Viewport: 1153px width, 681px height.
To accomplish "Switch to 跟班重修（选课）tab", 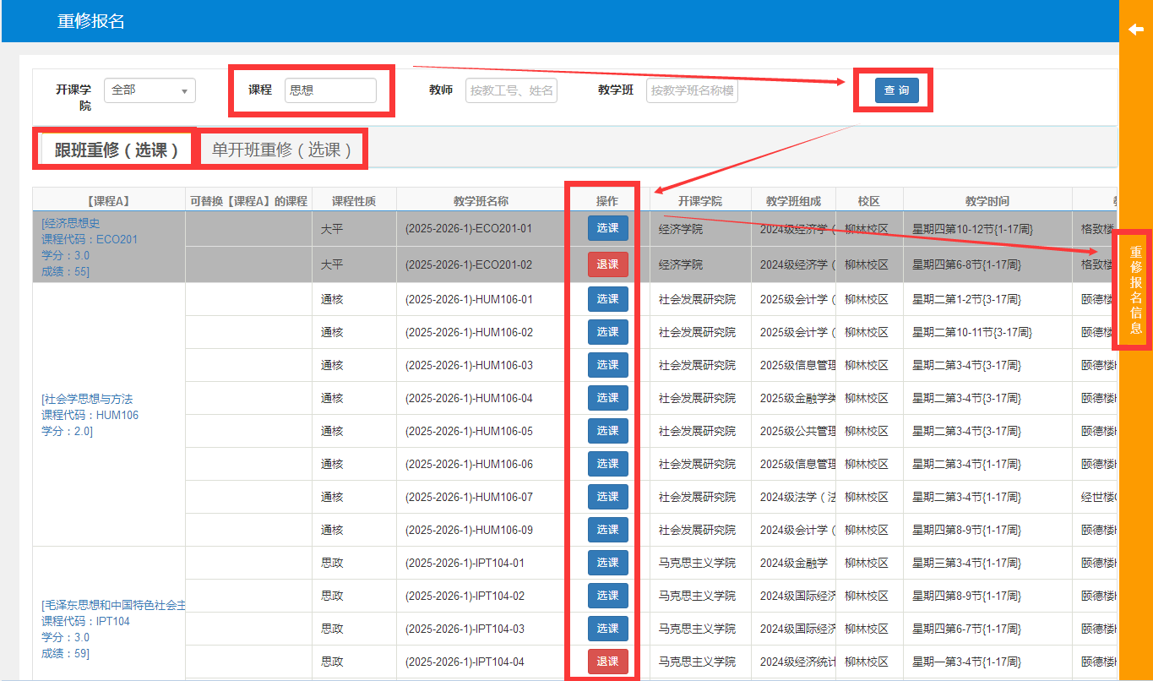I will [117, 150].
